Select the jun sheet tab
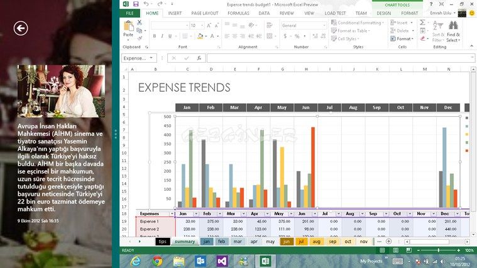The image size is (477, 268). (x=287, y=242)
